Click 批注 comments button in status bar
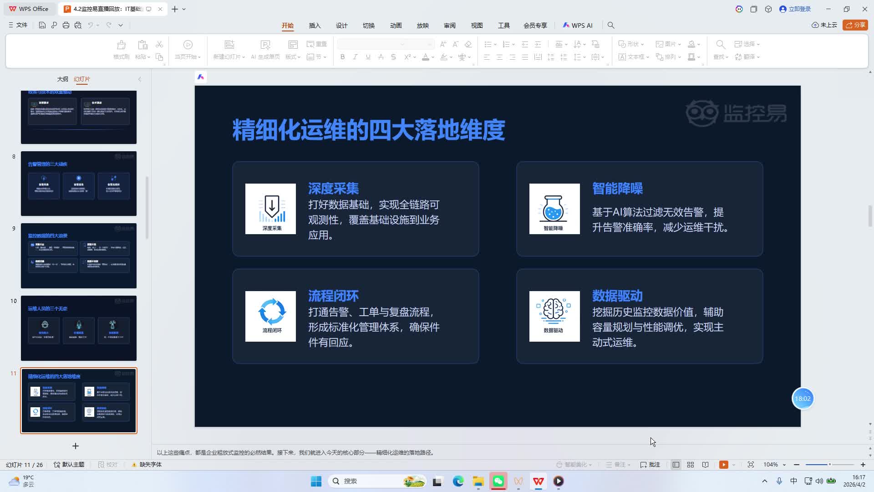Viewport: 874px width, 492px height. (650, 465)
